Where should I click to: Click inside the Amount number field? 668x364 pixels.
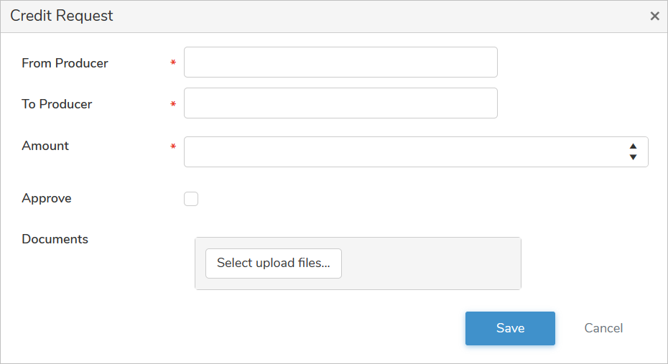coord(402,152)
